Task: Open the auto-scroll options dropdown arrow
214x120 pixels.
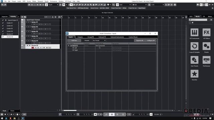Action: (x=67, y=5)
